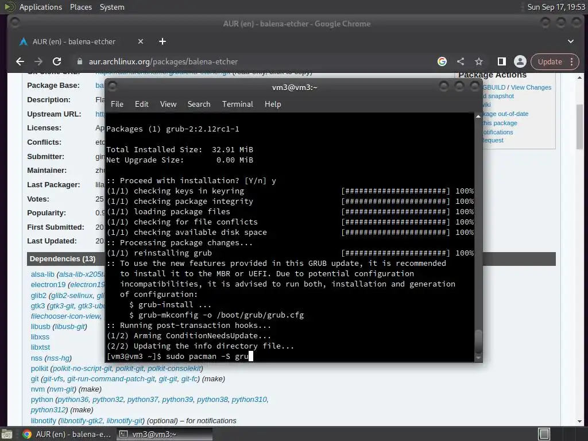Open Chrome tab search chevron
588x441 pixels.
point(570,41)
